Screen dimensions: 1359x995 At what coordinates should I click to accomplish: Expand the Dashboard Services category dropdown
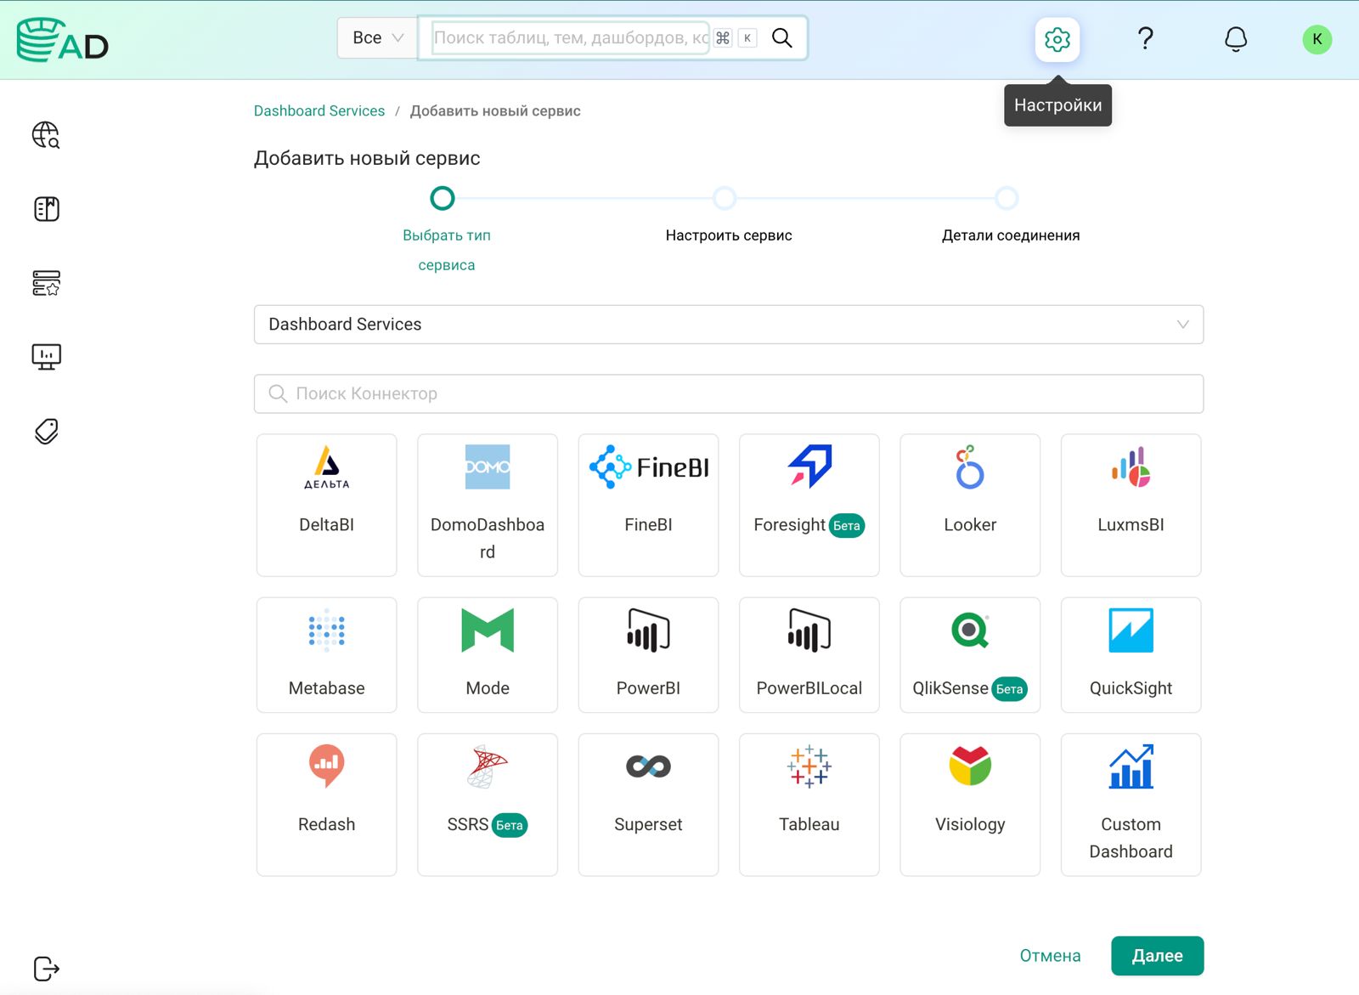pos(728,324)
